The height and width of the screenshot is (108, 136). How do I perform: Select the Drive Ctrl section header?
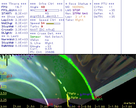coord(46,4)
